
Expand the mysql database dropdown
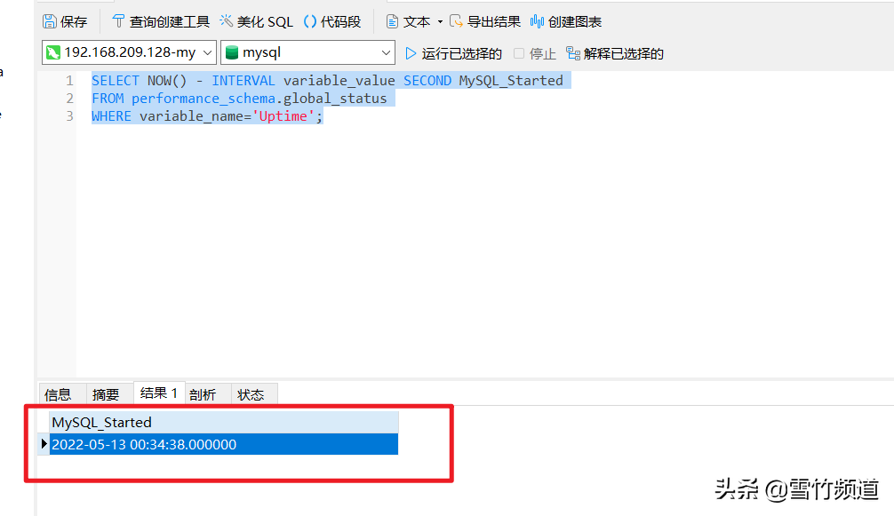point(386,52)
